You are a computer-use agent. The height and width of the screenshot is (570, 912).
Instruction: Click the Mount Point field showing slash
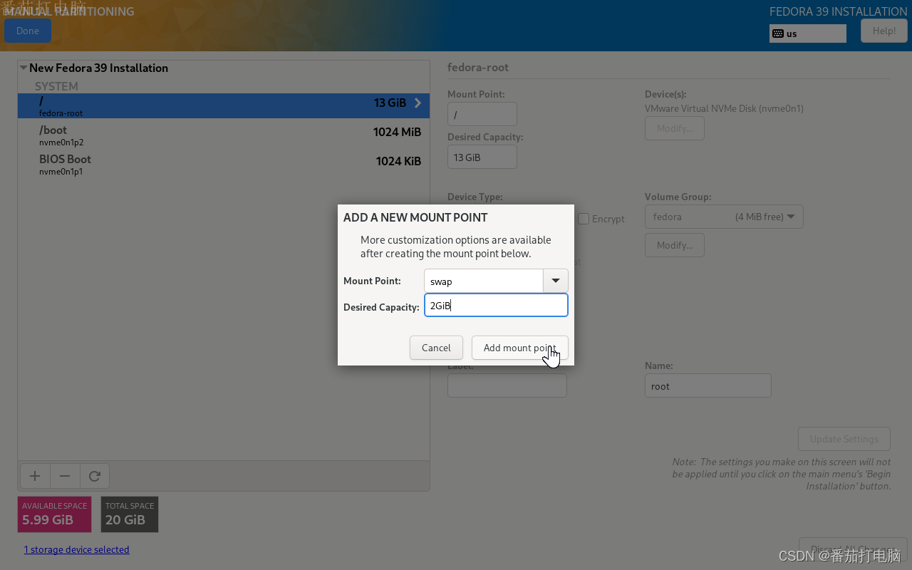[x=482, y=114]
